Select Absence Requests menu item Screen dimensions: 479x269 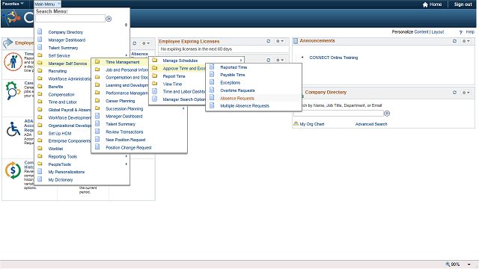point(237,98)
